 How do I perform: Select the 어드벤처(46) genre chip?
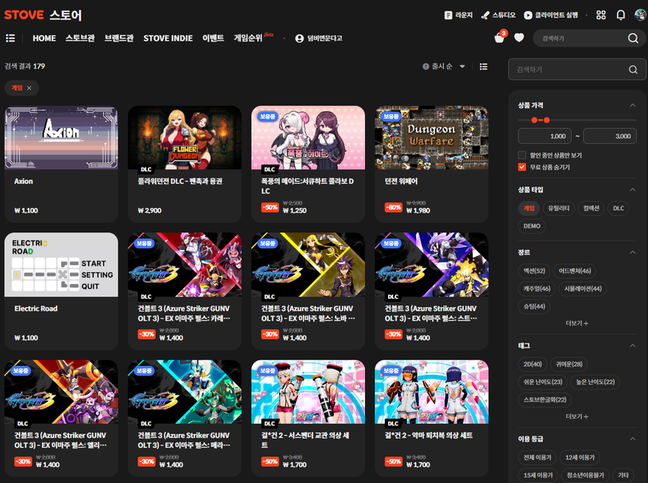click(575, 270)
